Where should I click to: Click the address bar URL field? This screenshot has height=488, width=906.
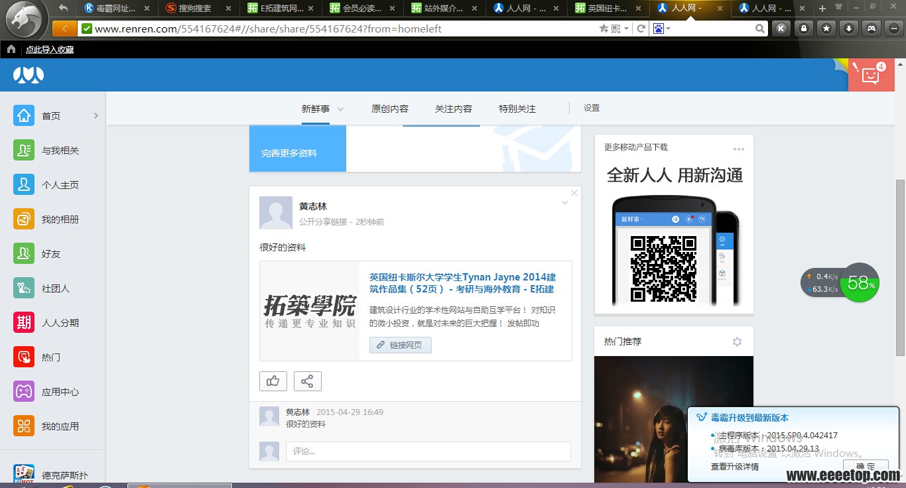pyautogui.click(x=345, y=29)
